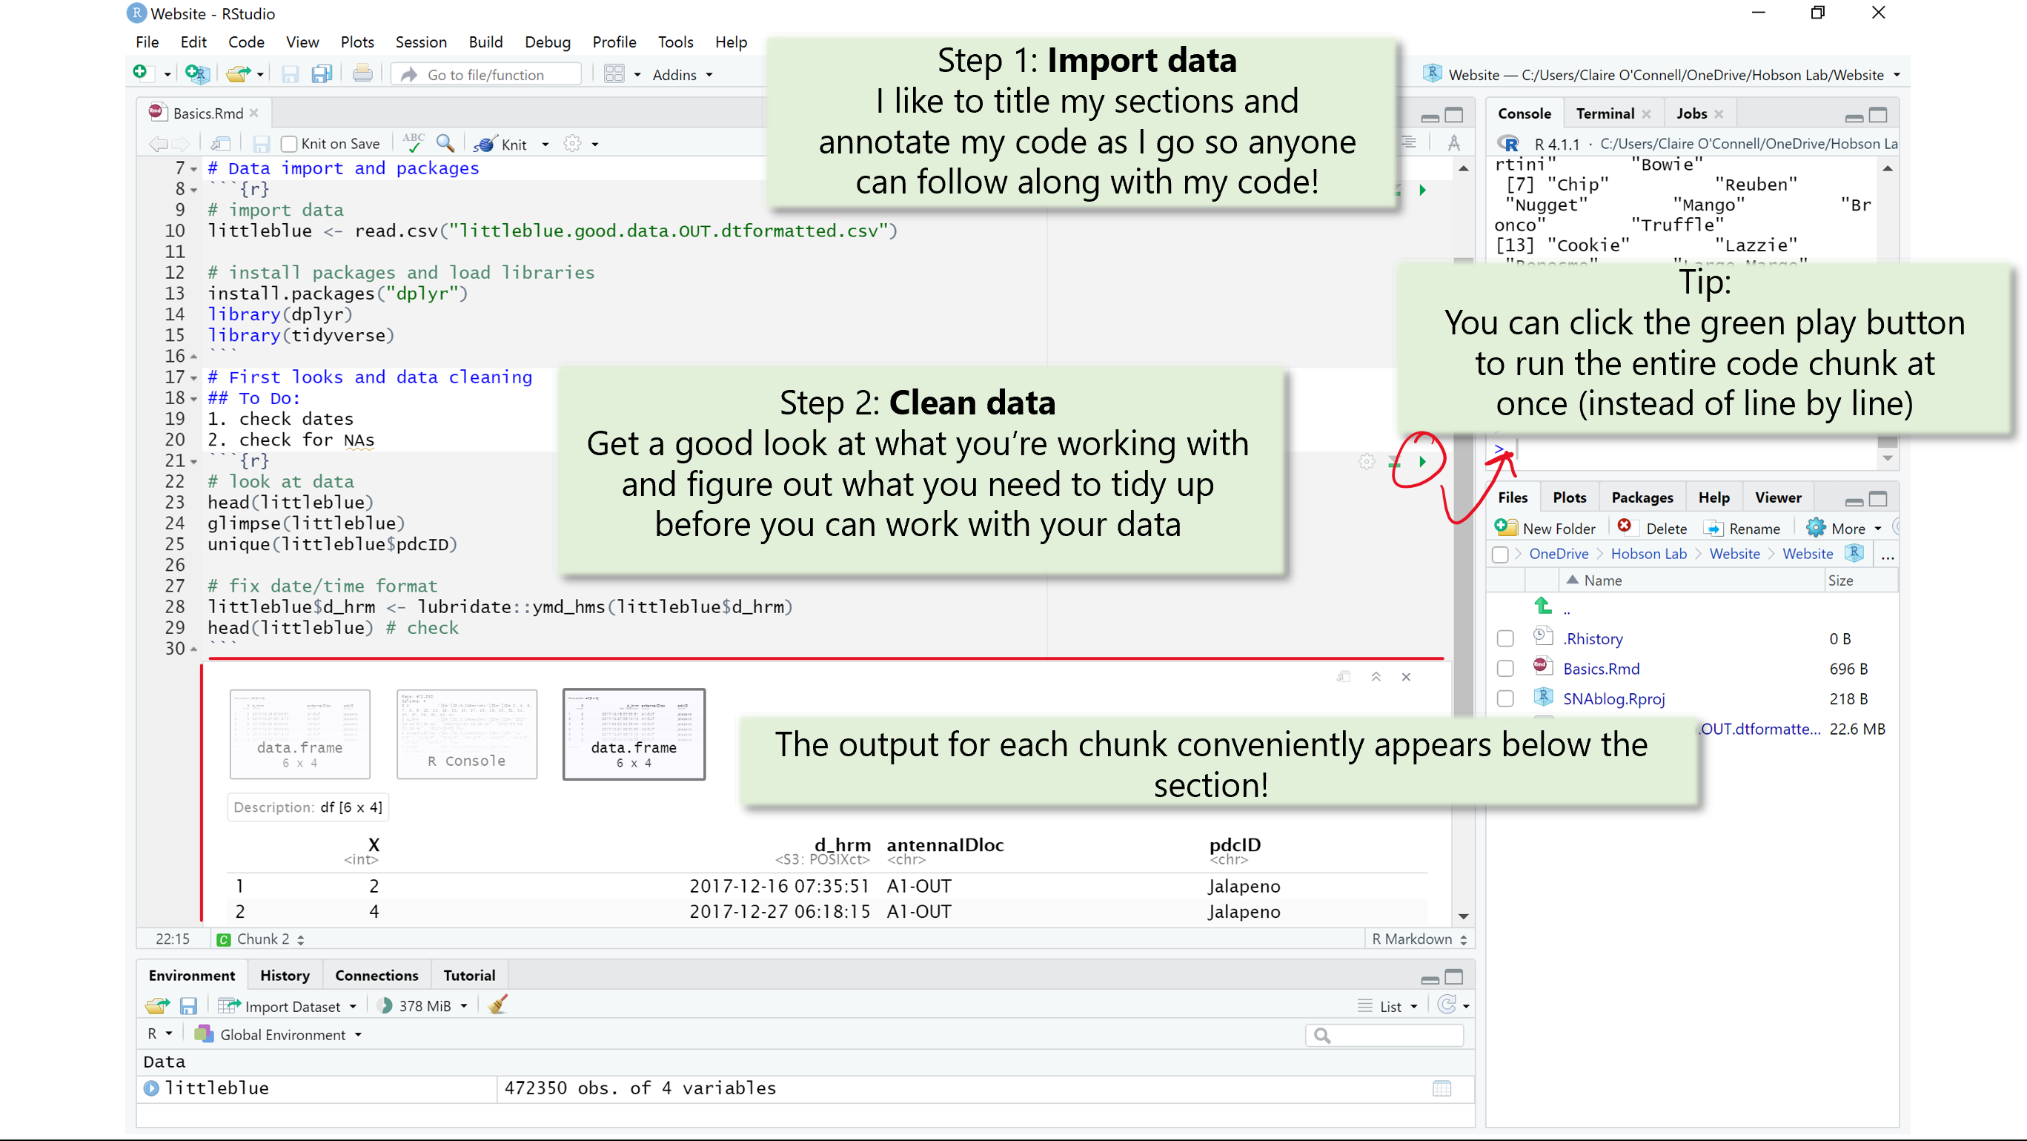This screenshot has width=2027, height=1141.
Task: Toggle select-all checkbox in Files breadcrumb
Action: point(1501,554)
